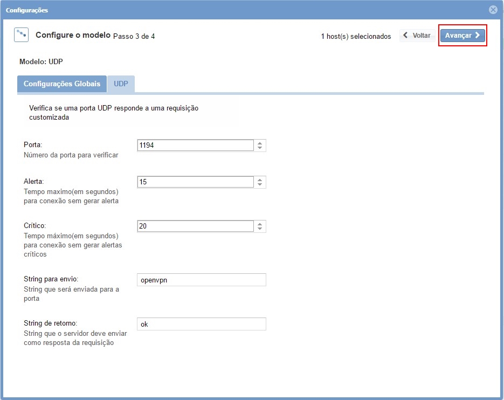Click the right chevron in Avançar button
The height and width of the screenshot is (400, 504).
point(478,36)
